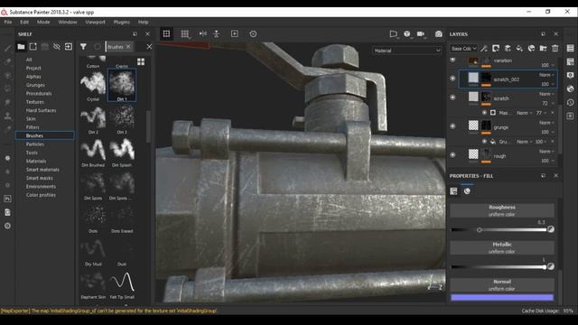Hide the scratch_002 layer
Screen dimensions: 578x325
tap(452, 79)
